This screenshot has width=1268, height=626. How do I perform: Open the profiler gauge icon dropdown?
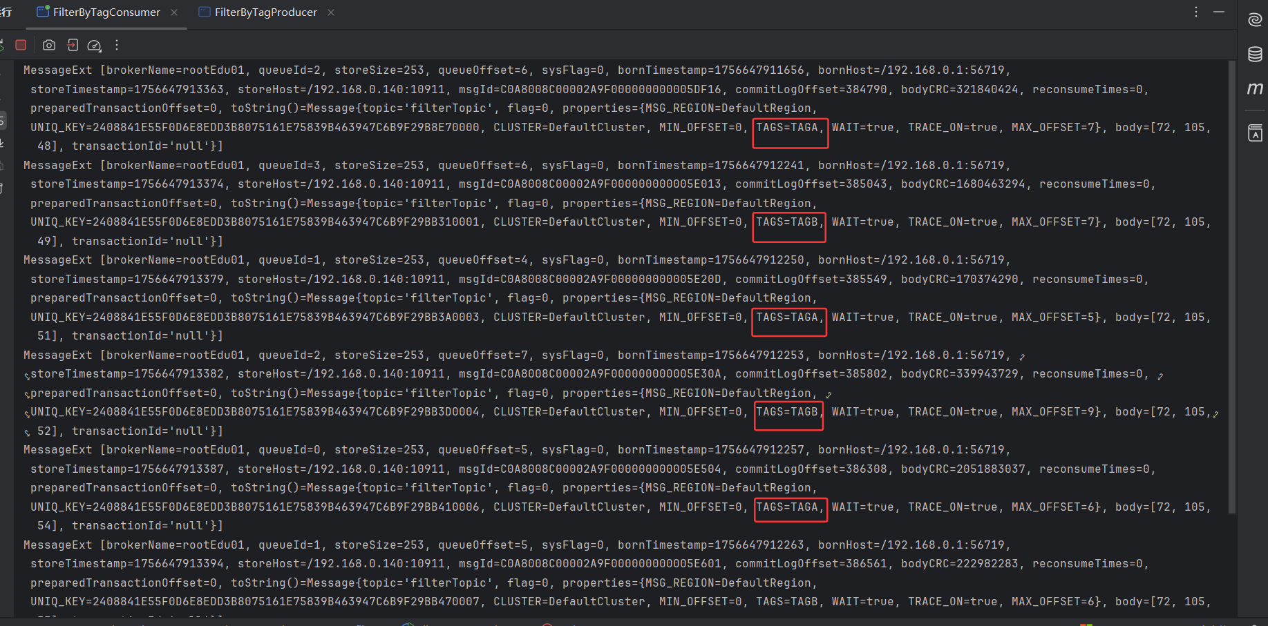click(x=95, y=46)
